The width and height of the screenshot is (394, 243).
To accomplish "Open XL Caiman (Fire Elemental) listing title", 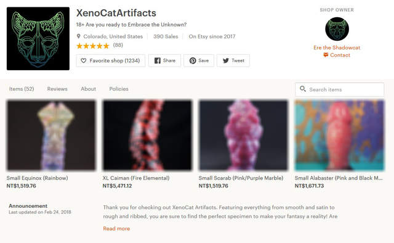I will point(136,178).
